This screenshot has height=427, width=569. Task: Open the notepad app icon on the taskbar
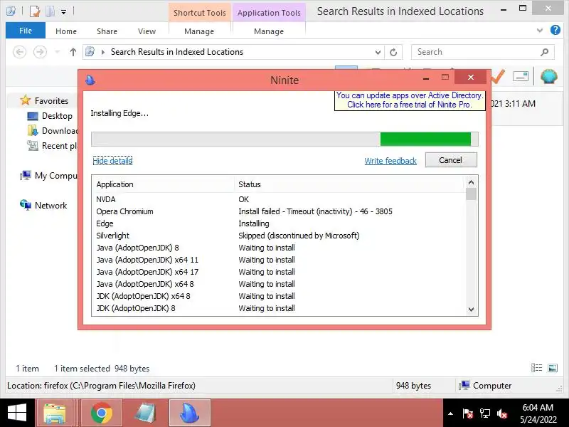[145, 413]
